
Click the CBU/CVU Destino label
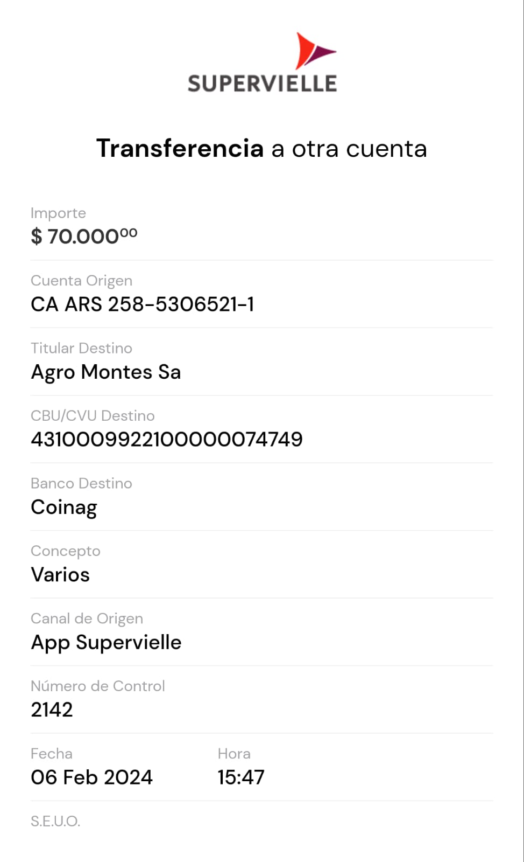(x=93, y=416)
